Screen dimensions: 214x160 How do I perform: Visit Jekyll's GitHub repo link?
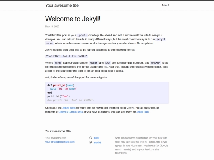71,112
